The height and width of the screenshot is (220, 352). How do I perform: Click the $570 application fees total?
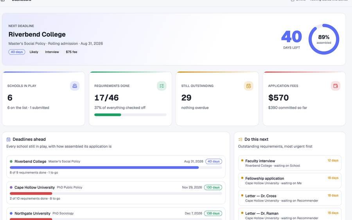click(x=278, y=97)
